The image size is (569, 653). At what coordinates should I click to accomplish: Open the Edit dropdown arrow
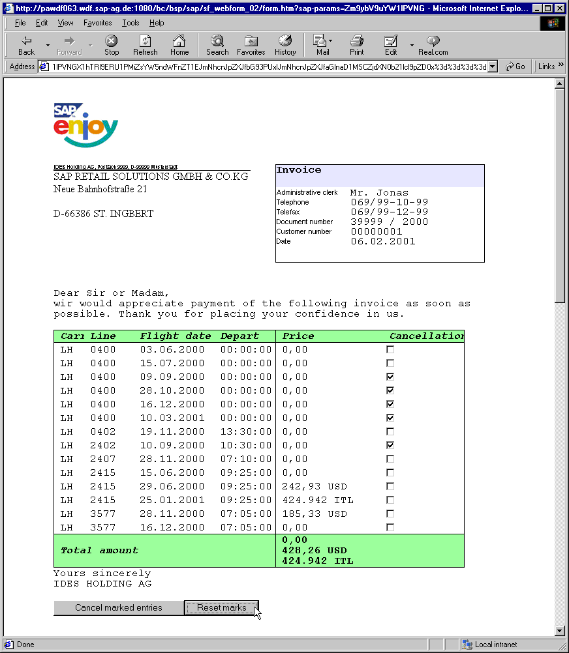pos(412,45)
